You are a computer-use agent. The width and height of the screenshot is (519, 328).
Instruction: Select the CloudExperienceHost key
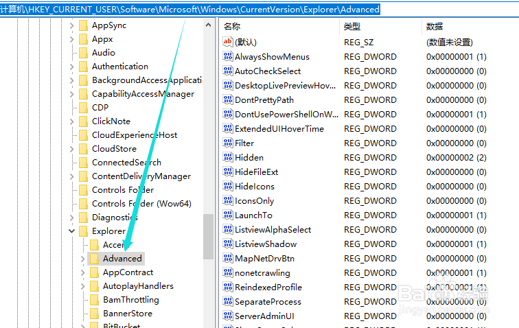(135, 135)
